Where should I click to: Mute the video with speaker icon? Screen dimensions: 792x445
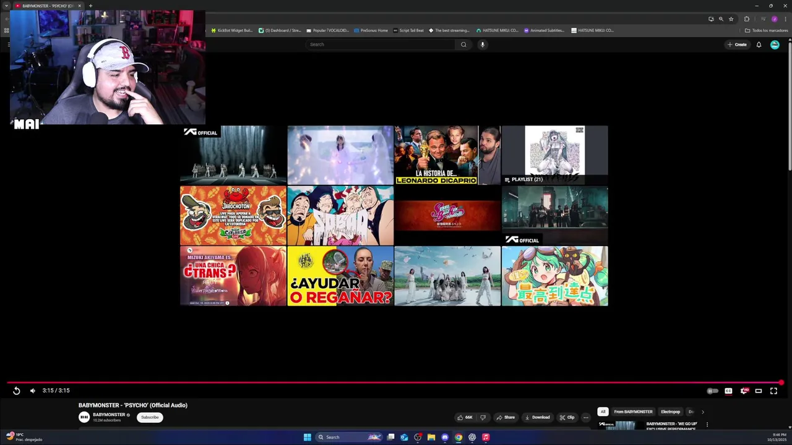pyautogui.click(x=33, y=391)
